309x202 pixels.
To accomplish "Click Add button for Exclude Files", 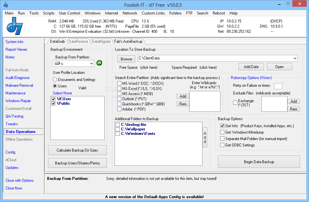I will (294, 101).
